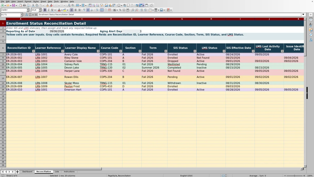Click the first sheet navigation arrow

pyautogui.click(x=3, y=172)
